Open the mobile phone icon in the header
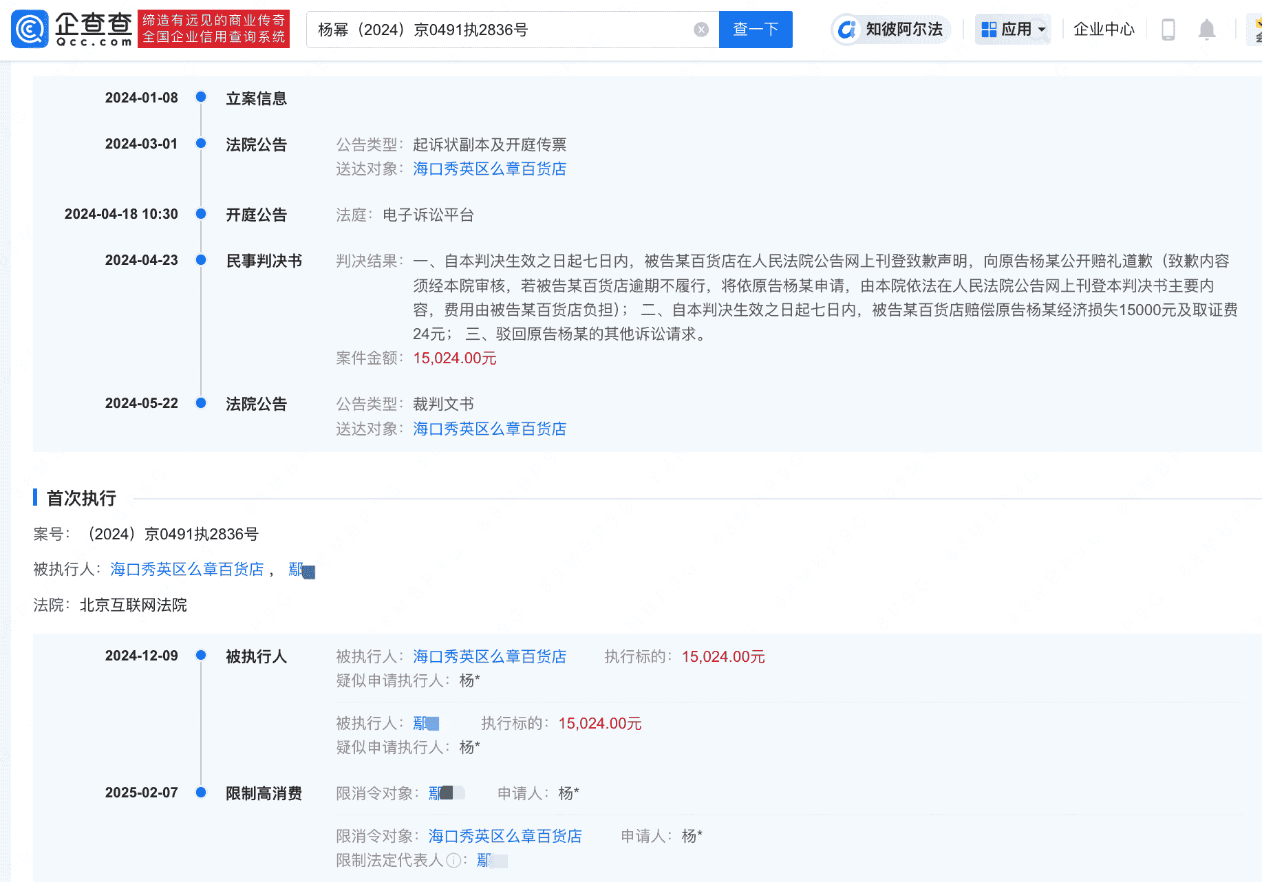Viewport: 1262px width, 882px height. tap(1168, 29)
